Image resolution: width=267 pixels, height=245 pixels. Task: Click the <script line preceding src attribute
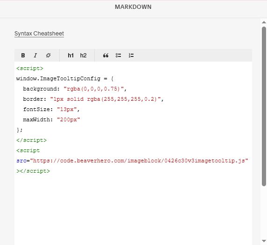tap(28, 151)
